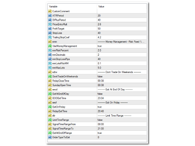Screen dimensions: 195x146
Task: Select the ExitAtEndOfRange value true
Action: [x=100, y=133]
